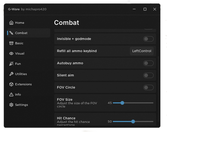The height and width of the screenshot is (162, 216).
Task: Open the Info section label
Action: 18,95
